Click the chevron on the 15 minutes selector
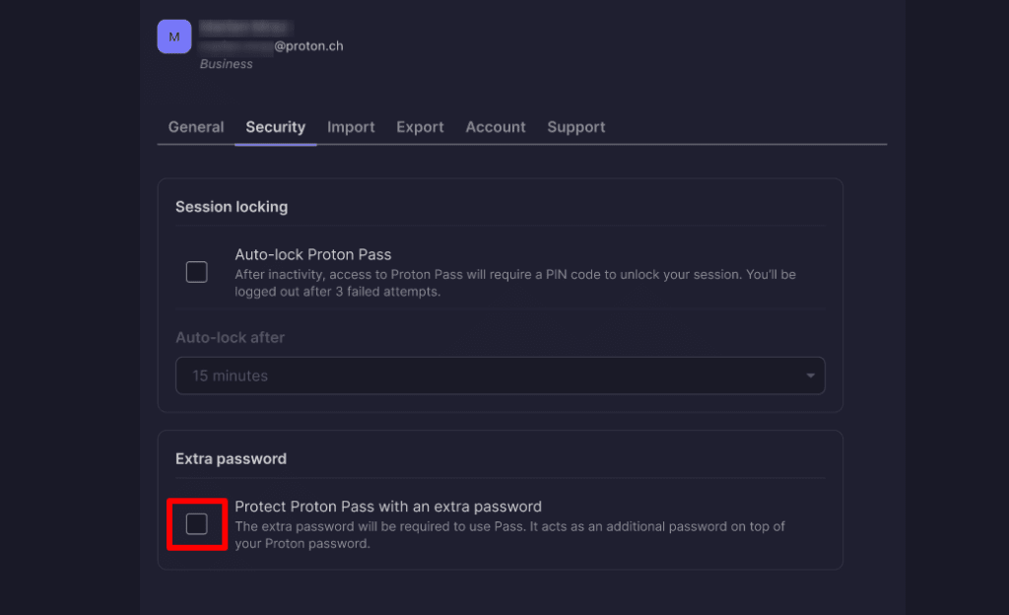 tap(809, 376)
